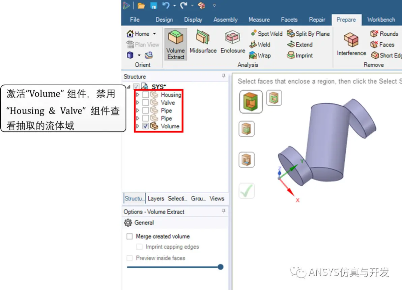Click the preview inside faces slider handle
The image size is (402, 290).
pos(221,267)
